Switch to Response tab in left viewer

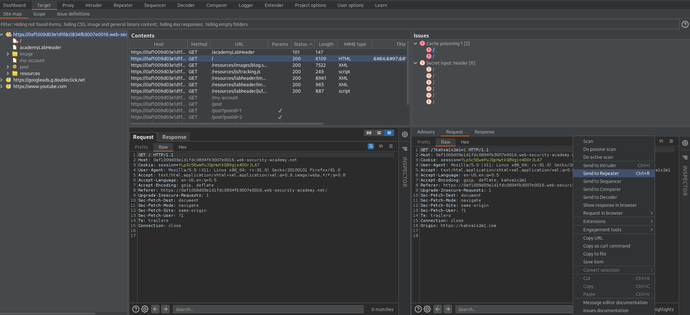click(x=174, y=137)
